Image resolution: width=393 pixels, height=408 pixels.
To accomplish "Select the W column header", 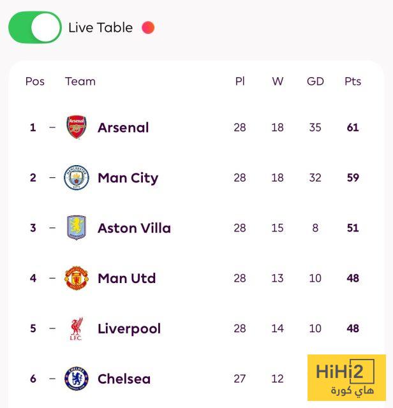I will [278, 82].
